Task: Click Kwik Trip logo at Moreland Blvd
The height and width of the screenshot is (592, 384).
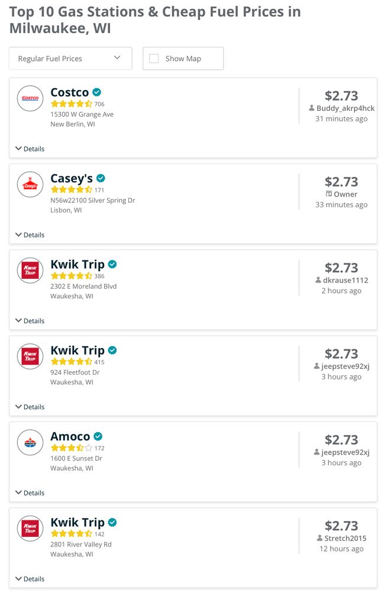Action: pos(30,271)
